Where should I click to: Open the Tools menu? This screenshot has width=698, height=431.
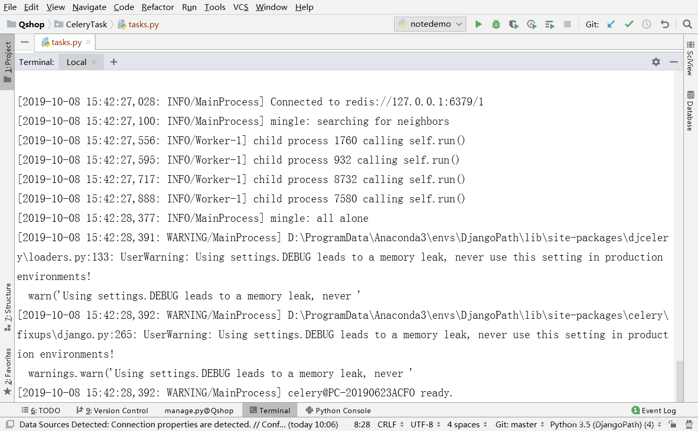(x=215, y=7)
